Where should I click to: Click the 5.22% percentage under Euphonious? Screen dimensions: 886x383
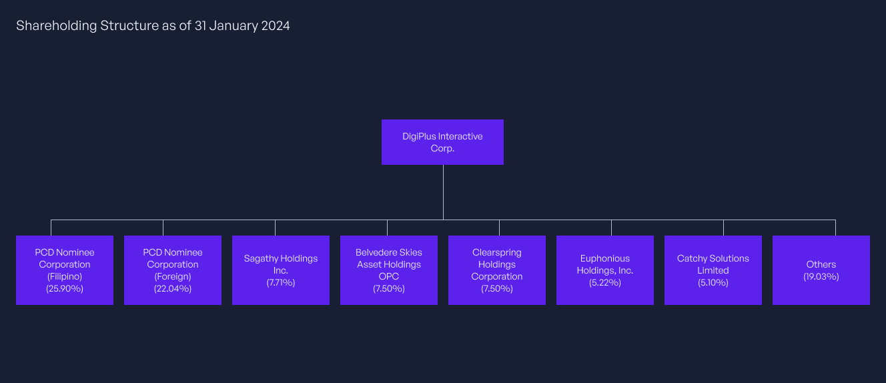click(605, 283)
